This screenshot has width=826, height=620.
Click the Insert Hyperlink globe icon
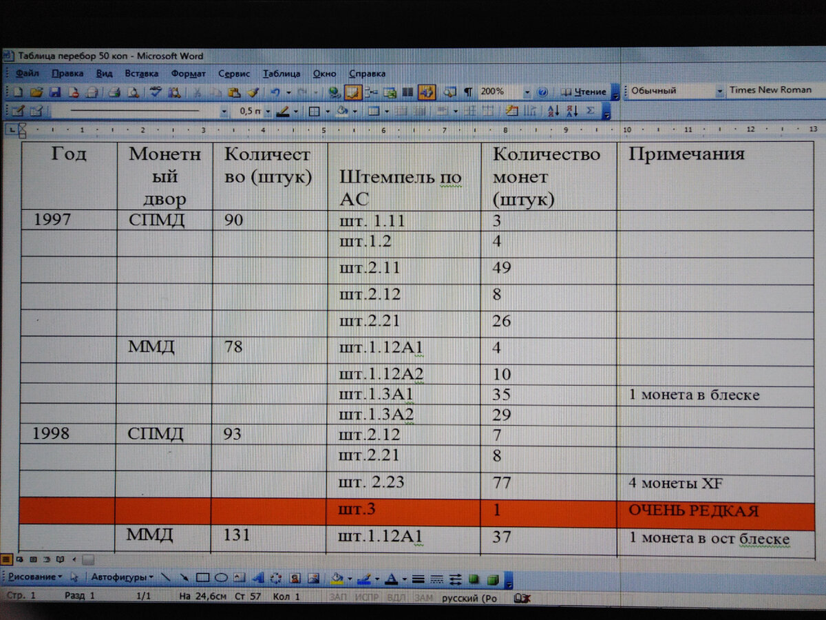coord(334,92)
